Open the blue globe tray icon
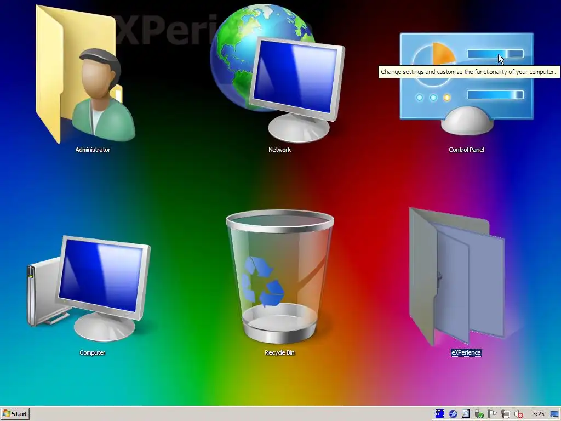The height and width of the screenshot is (421, 561). (453, 414)
